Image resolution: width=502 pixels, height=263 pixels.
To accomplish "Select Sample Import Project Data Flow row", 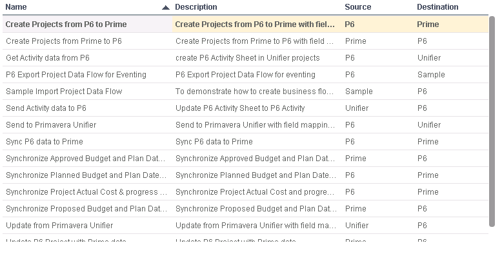I will [x=63, y=92].
